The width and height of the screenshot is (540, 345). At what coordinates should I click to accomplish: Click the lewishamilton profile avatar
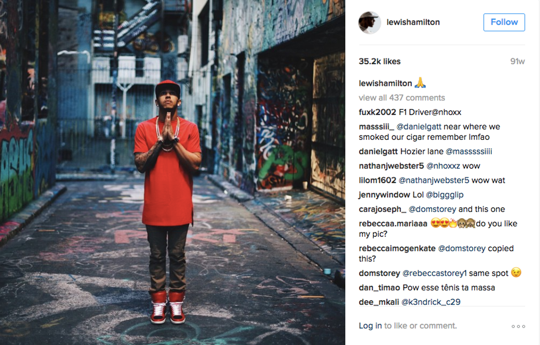point(370,22)
